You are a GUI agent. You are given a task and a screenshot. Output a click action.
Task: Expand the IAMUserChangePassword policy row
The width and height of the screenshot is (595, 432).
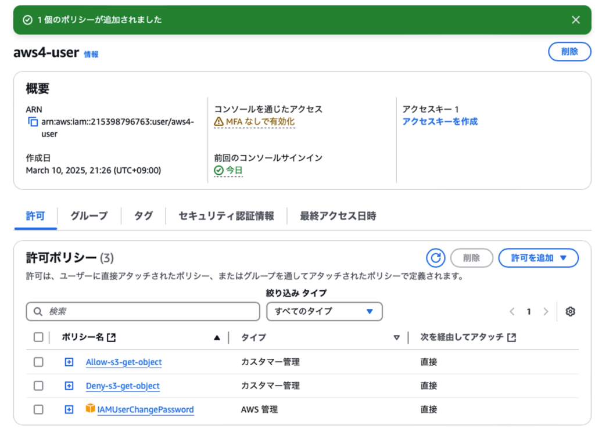click(x=69, y=409)
